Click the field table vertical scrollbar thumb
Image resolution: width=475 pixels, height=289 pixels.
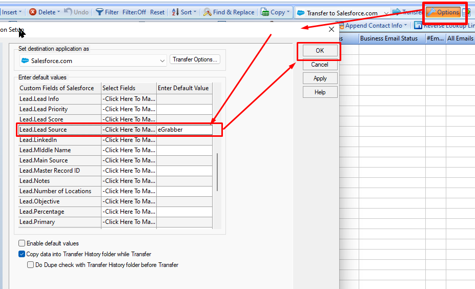217,172
